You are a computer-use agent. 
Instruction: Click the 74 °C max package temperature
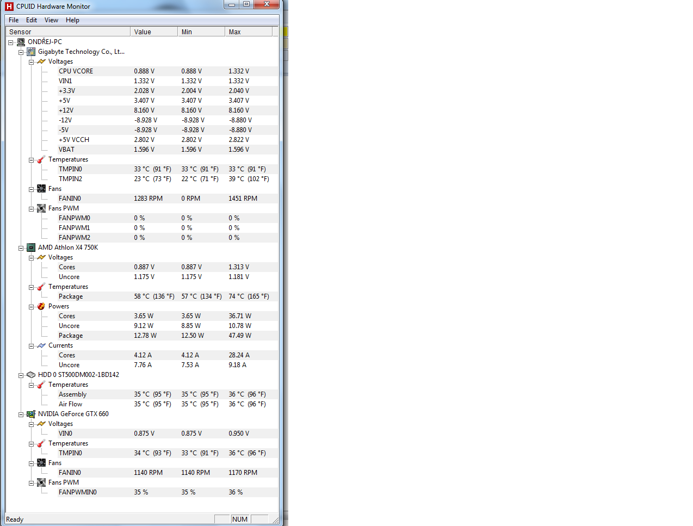coord(249,296)
